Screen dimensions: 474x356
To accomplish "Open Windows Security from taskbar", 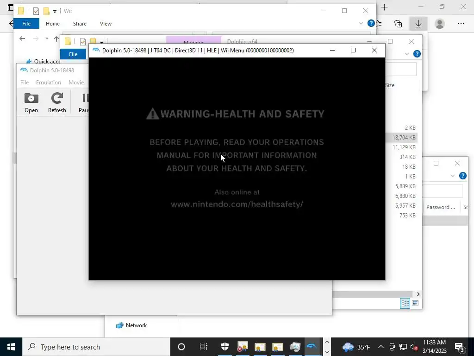I will tap(225, 347).
